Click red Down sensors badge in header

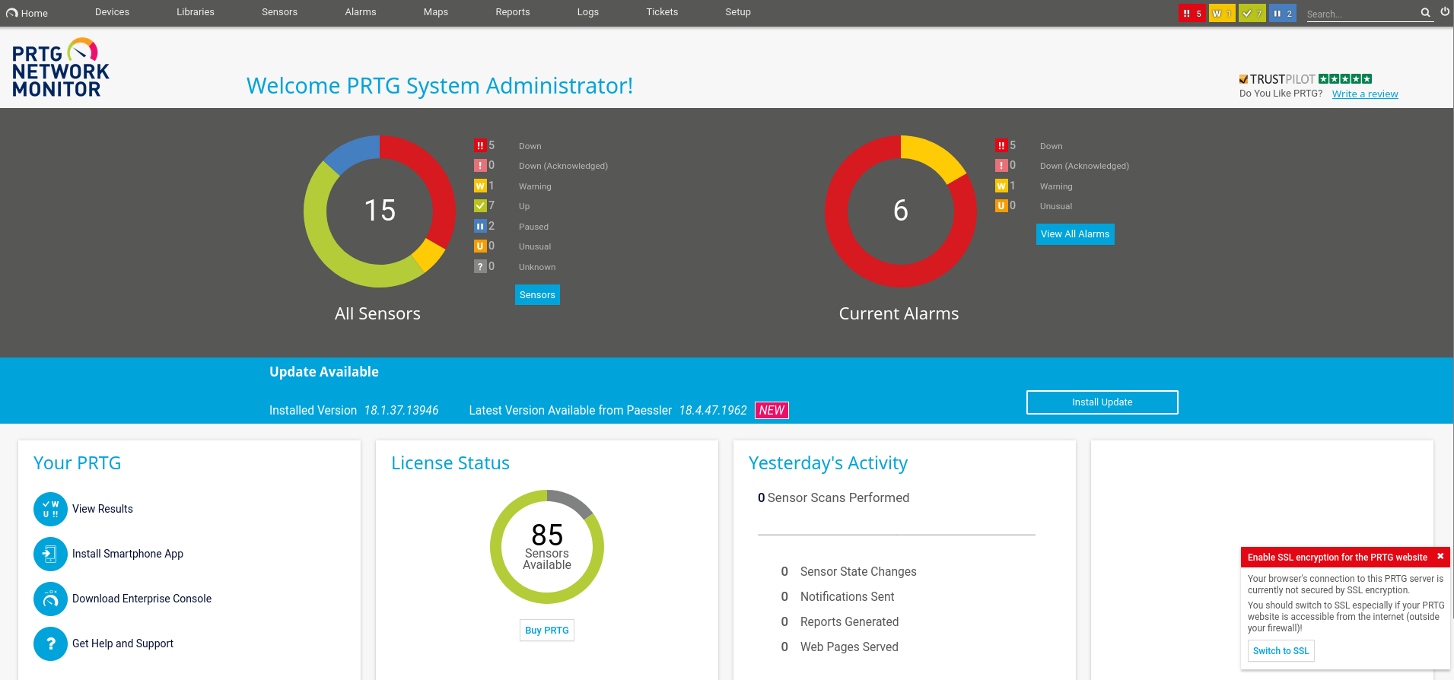[1192, 14]
